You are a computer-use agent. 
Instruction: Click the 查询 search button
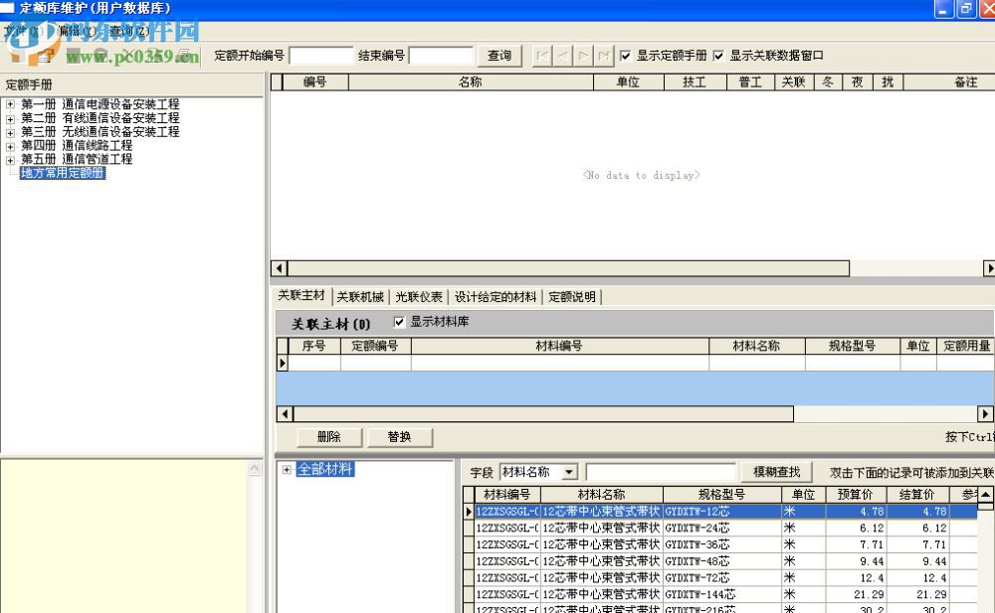pyautogui.click(x=498, y=56)
